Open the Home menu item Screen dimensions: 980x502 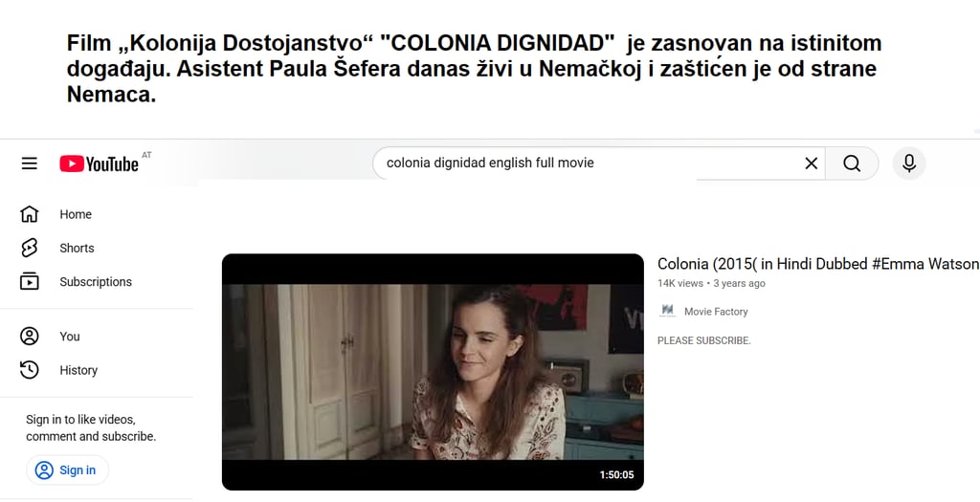[x=76, y=214]
